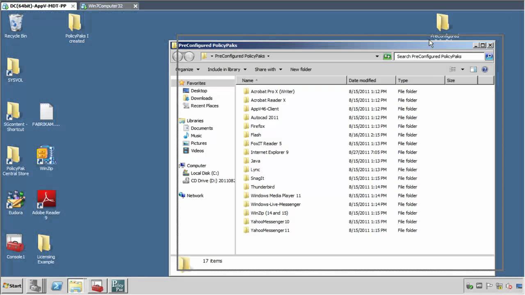Screen dimensions: 525x295
Task: Select Local Disk (C:)
Action: (x=204, y=173)
